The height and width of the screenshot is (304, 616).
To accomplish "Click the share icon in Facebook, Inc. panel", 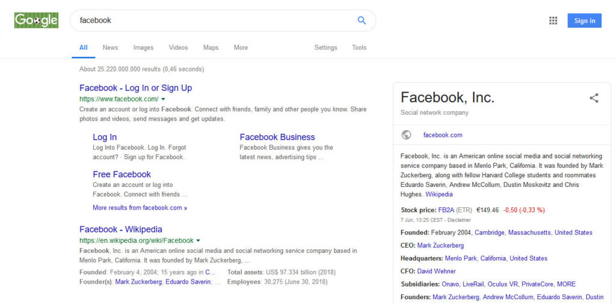I will tap(594, 98).
